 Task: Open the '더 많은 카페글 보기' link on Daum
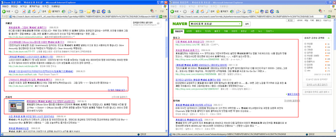coord(117,90)
